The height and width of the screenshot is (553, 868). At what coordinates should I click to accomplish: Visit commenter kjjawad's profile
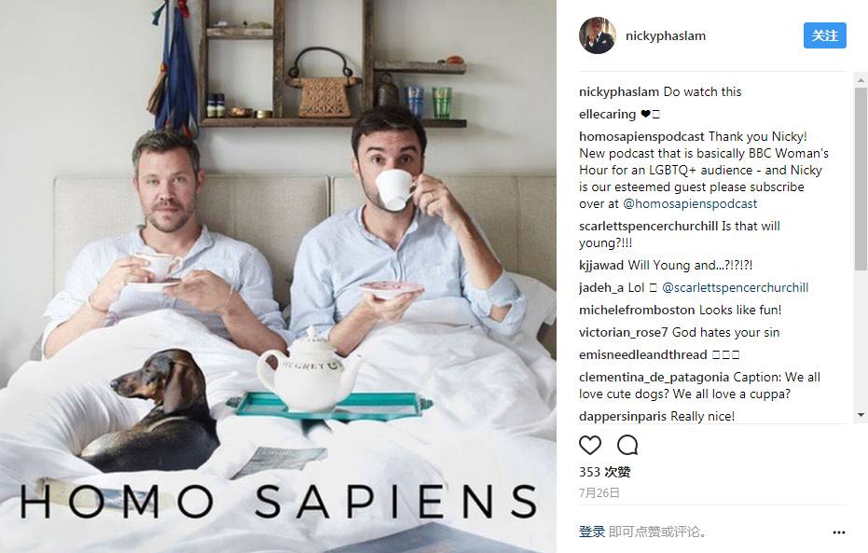tap(601, 265)
